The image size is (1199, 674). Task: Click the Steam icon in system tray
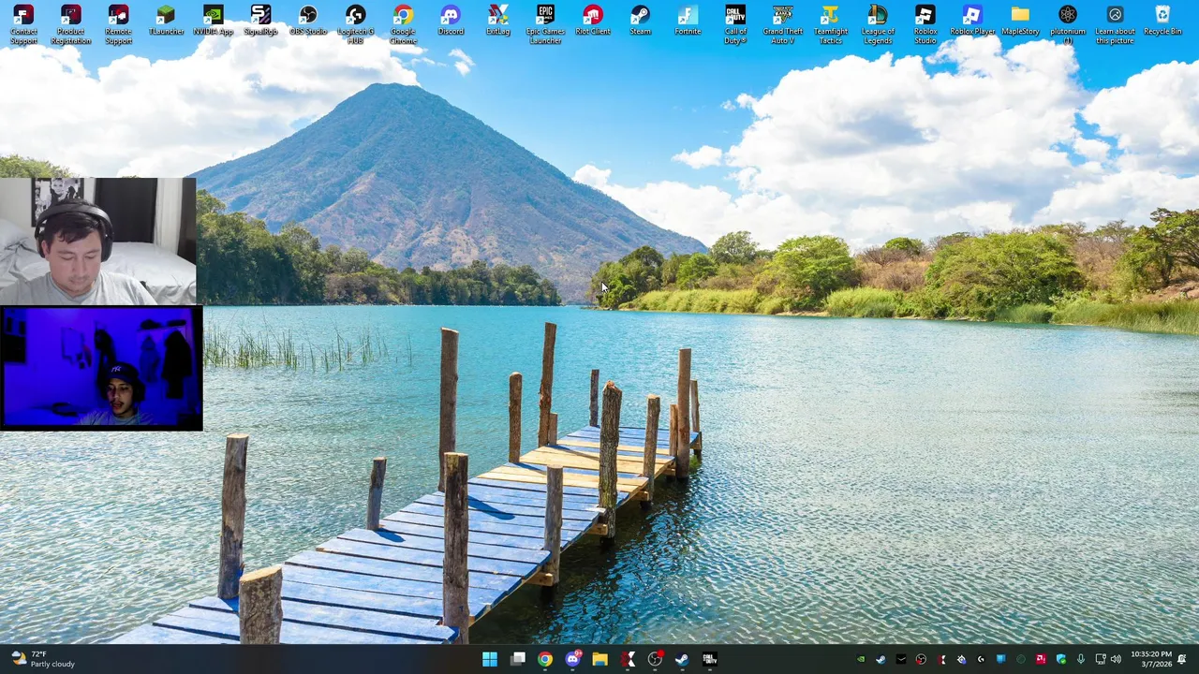pyautogui.click(x=881, y=659)
